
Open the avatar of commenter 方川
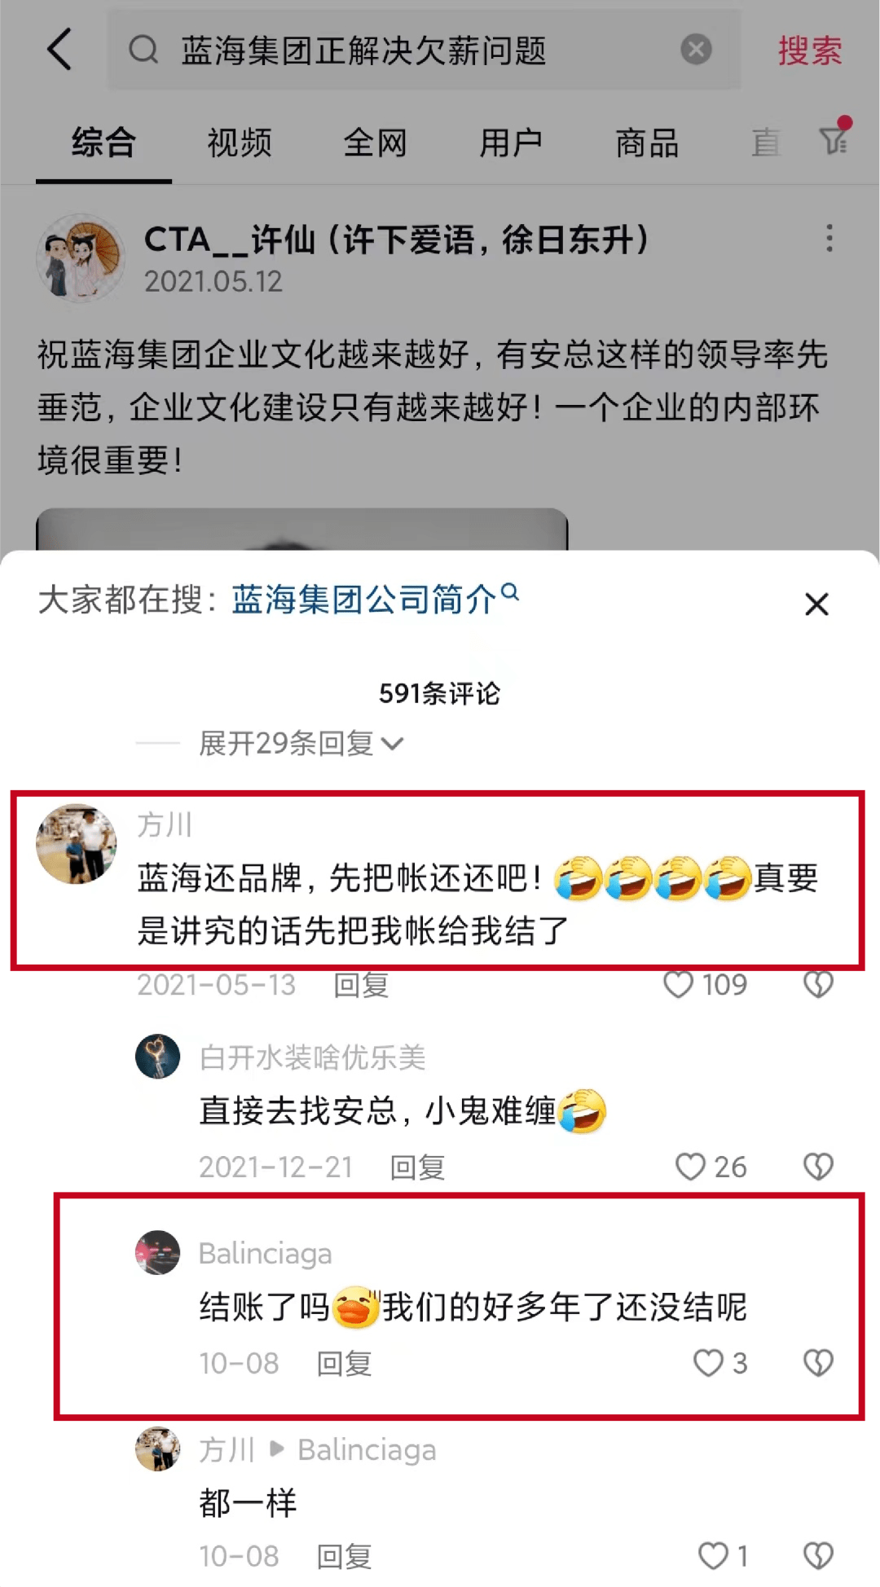[x=77, y=844]
